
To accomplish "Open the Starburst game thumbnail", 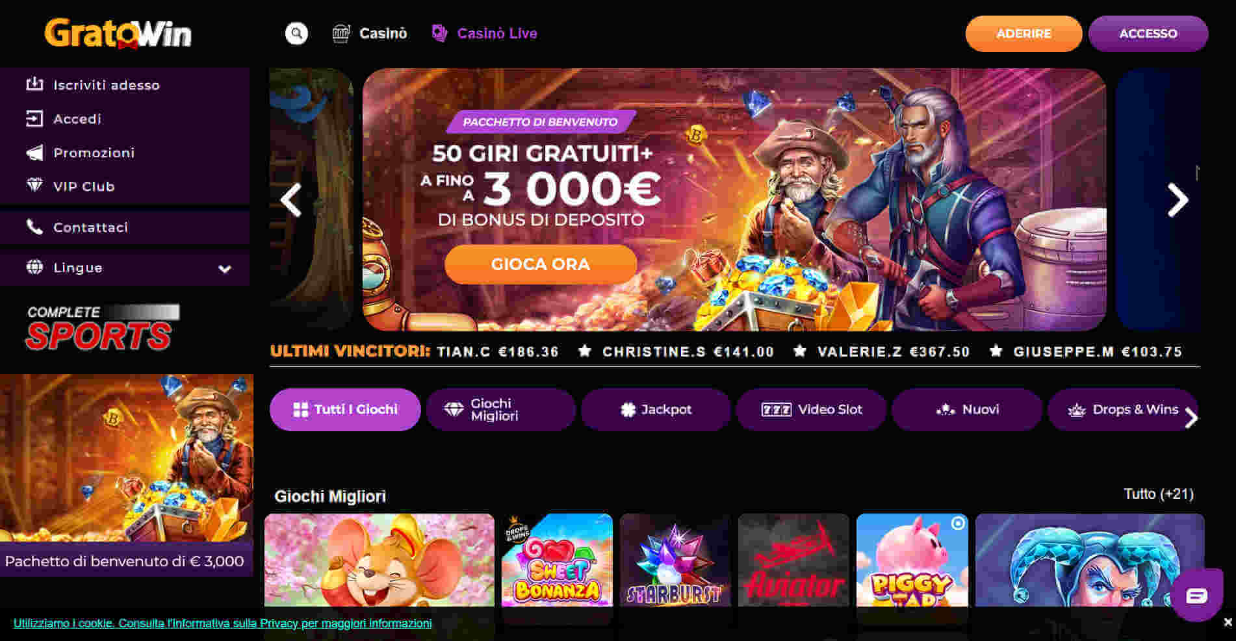I will pyautogui.click(x=675, y=560).
